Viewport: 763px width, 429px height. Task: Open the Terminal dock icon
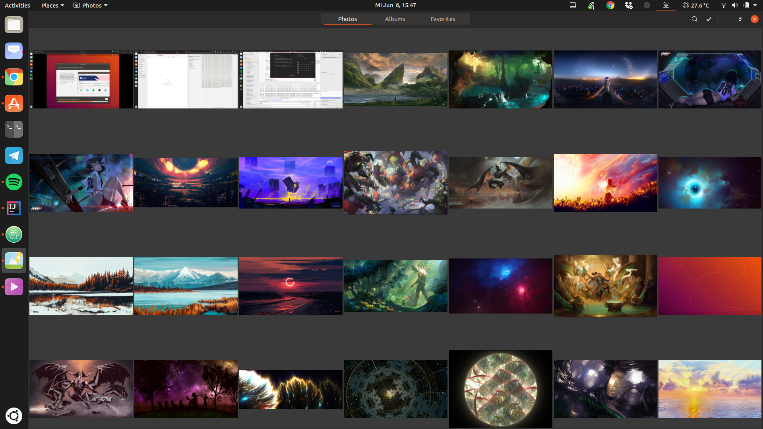[x=14, y=129]
